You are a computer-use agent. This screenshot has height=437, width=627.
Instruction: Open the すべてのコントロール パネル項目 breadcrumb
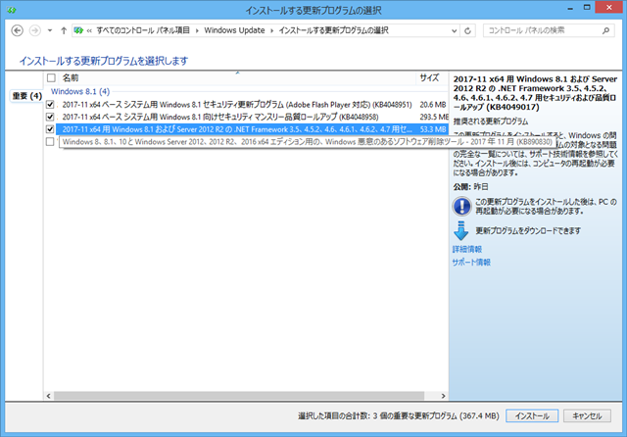143,30
